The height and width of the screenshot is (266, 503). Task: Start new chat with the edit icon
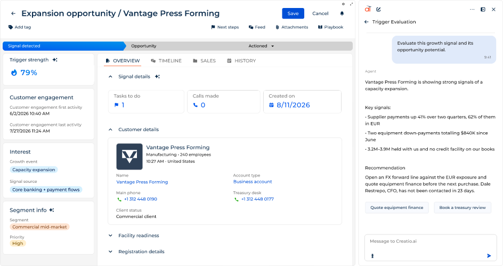pyautogui.click(x=378, y=9)
